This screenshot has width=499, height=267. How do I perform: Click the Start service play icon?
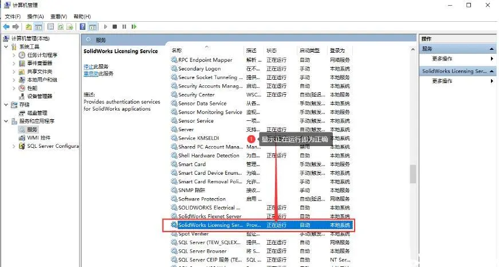pyautogui.click(x=105, y=27)
